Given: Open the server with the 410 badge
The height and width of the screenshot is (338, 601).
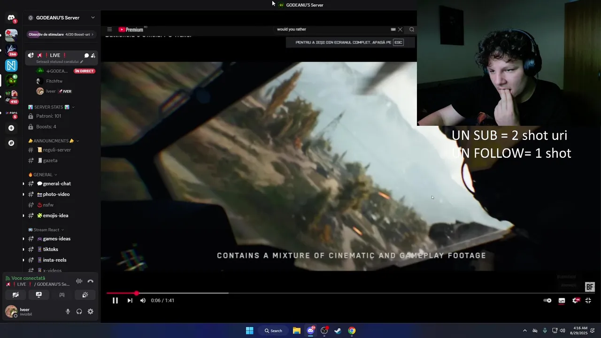Looking at the screenshot, I should pos(11,96).
